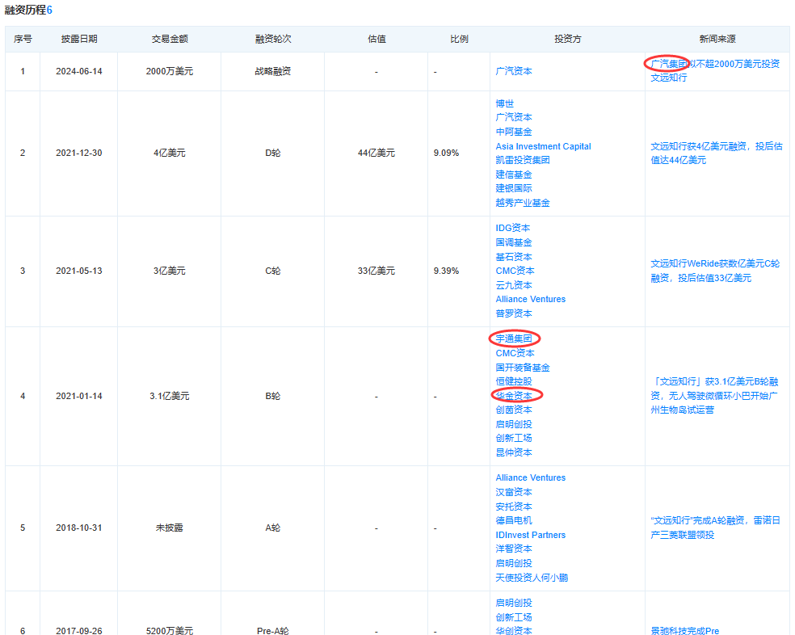Click the 融资历程 section heading
The height and width of the screenshot is (635, 795).
[28, 11]
